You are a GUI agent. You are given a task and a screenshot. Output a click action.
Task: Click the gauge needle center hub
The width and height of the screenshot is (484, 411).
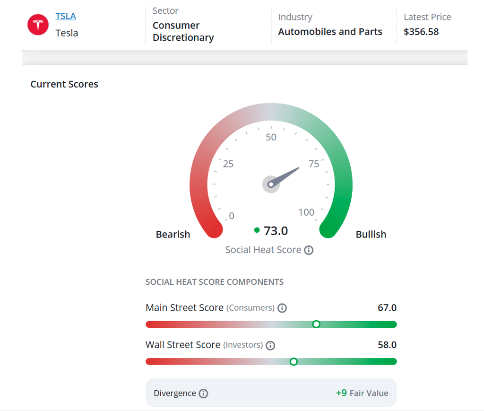[x=271, y=184]
